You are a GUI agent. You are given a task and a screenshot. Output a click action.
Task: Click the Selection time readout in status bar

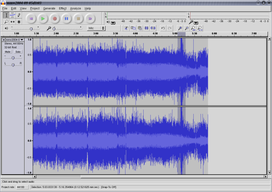[65, 187]
